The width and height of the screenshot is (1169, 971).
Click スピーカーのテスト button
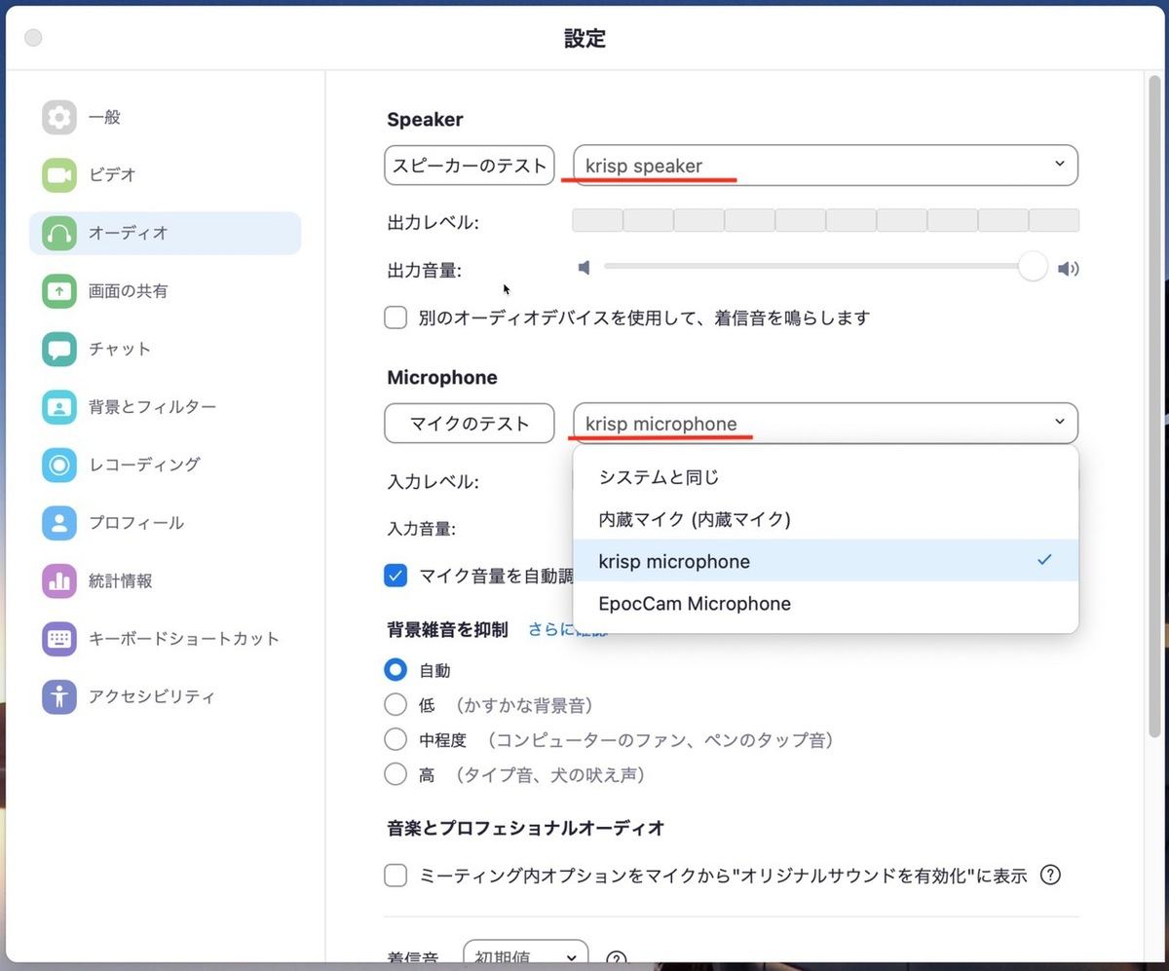coord(470,166)
